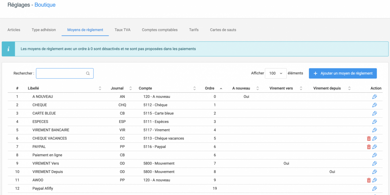Focus the Rechercher search field

tap(65, 73)
